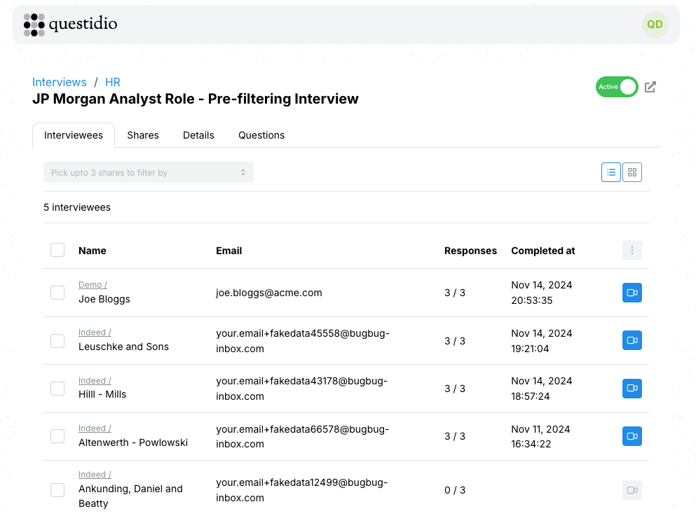Viewport: 696px width, 523px height.
Task: Click completed time Nov 11, 2024 16:34:22
Action: click(540, 437)
